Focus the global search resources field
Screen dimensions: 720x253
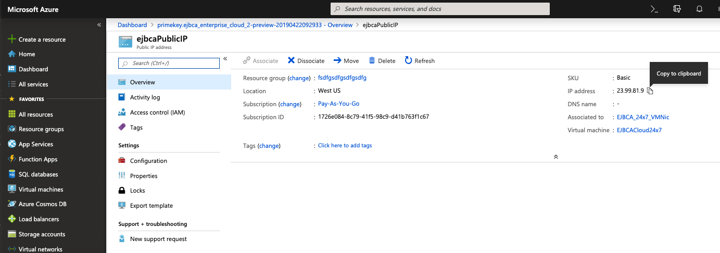click(x=440, y=9)
